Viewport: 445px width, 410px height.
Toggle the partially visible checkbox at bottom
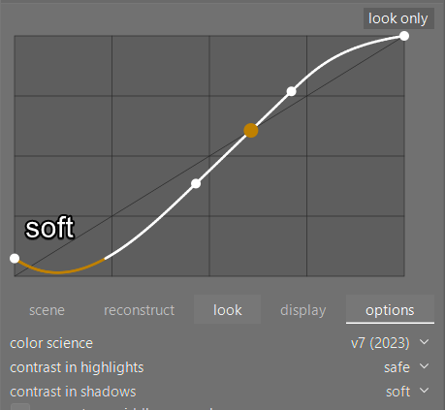tap(20, 406)
